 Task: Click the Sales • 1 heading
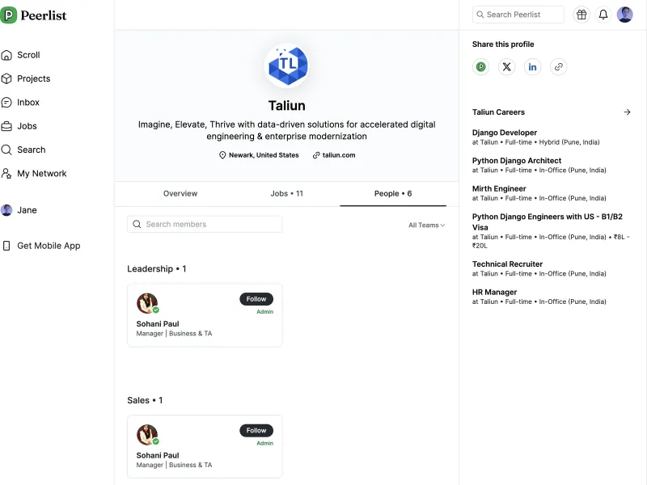click(145, 400)
